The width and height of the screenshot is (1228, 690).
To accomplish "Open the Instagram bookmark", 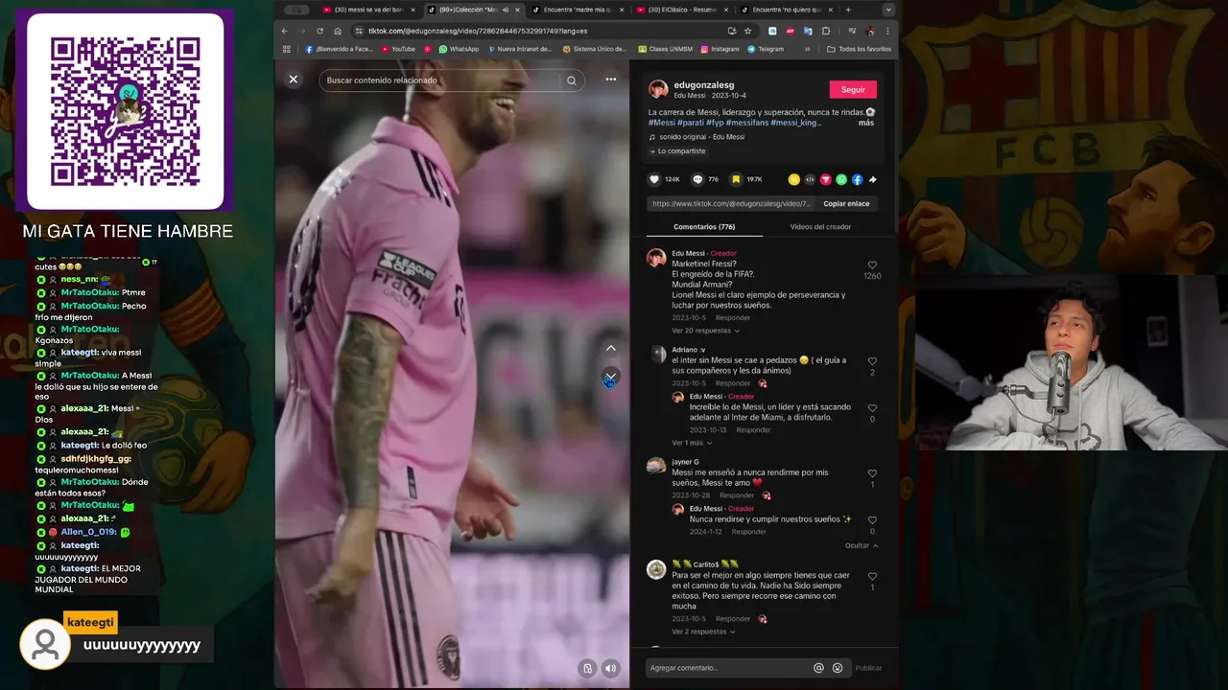I will pos(720,49).
